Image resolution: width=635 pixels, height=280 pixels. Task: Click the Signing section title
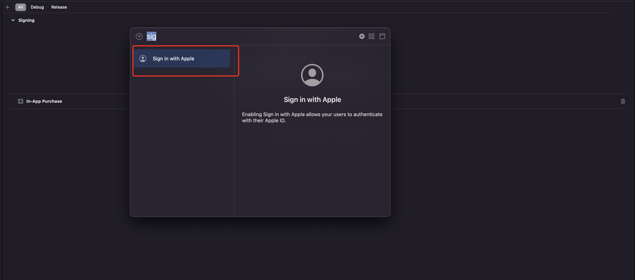click(x=26, y=20)
